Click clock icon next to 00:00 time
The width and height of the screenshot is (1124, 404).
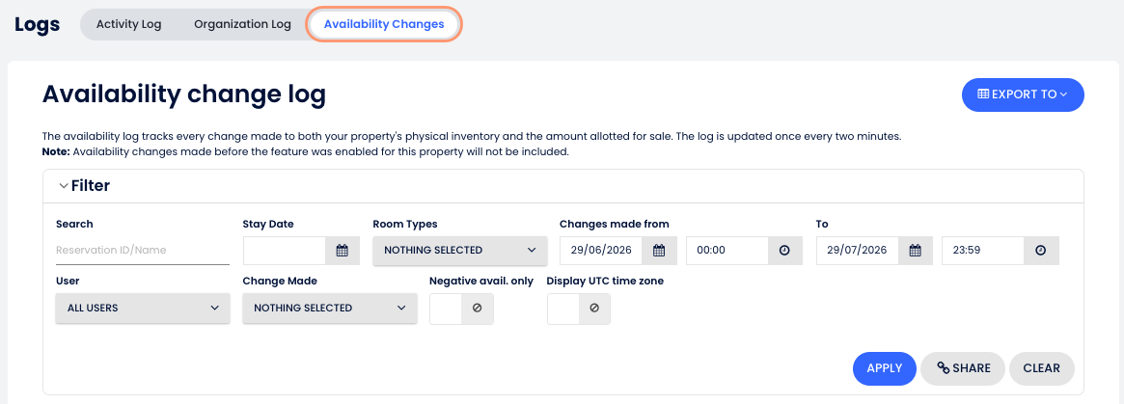point(784,251)
